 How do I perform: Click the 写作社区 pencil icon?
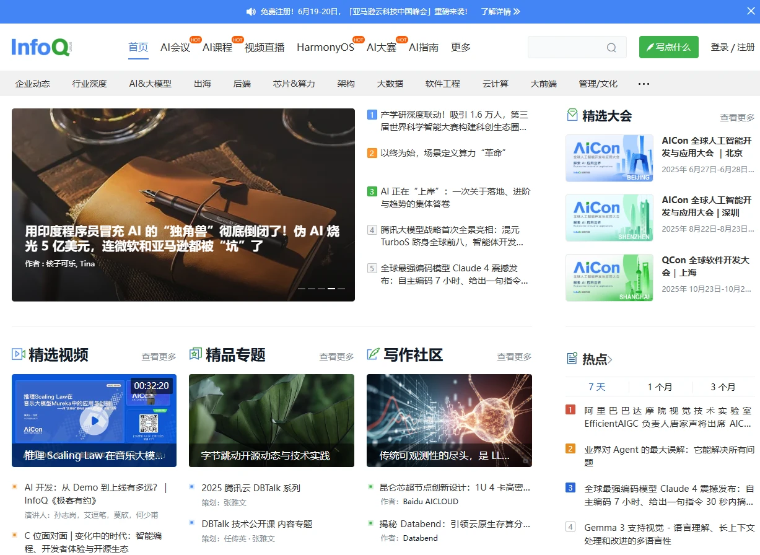(x=373, y=354)
